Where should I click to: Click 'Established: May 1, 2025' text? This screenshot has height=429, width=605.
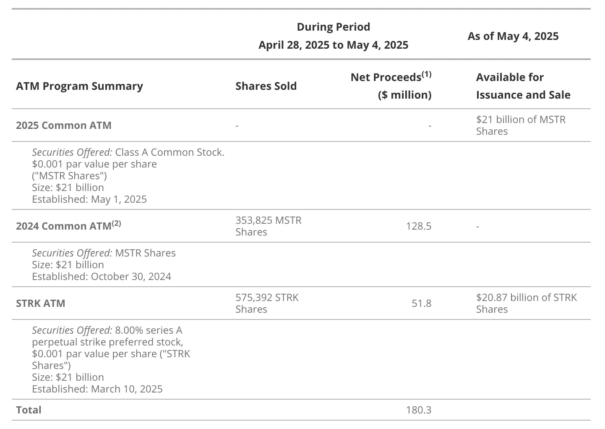(x=89, y=199)
